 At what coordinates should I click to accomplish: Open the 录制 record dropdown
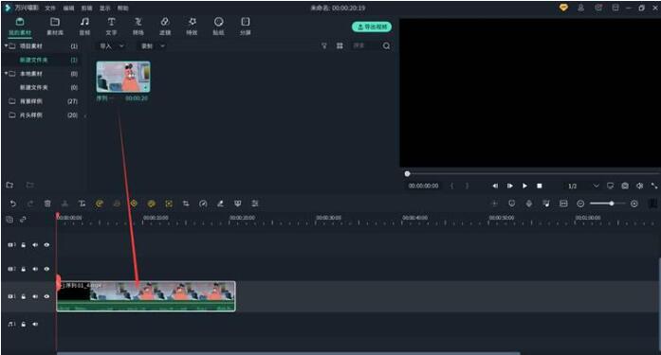point(152,45)
